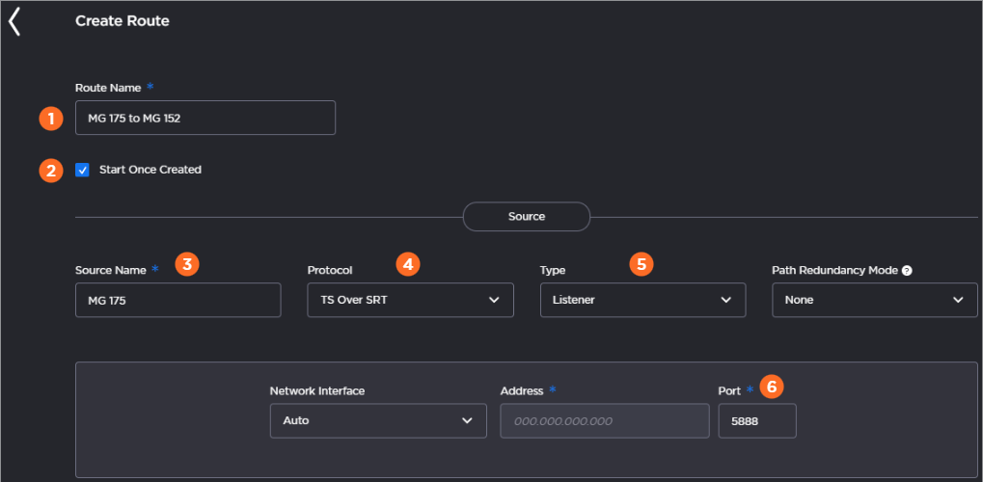
Task: Click orange step marker 3 near Source Name
Action: click(x=187, y=264)
